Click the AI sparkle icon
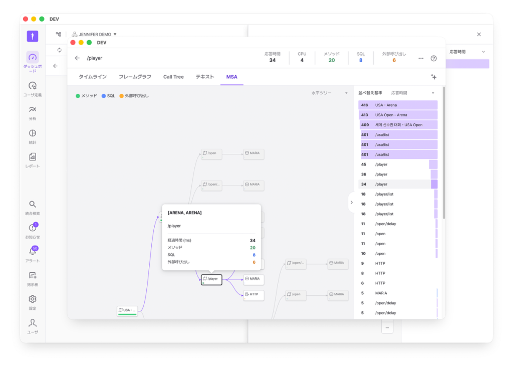513x369 pixels. [x=433, y=77]
